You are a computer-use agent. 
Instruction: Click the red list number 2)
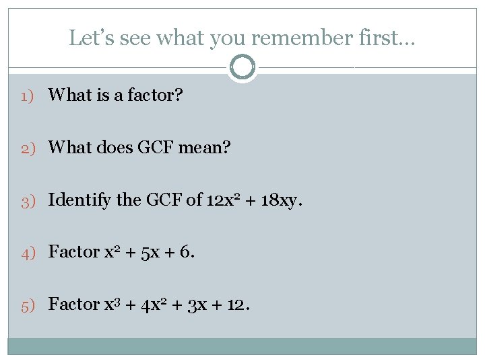tap(28, 149)
